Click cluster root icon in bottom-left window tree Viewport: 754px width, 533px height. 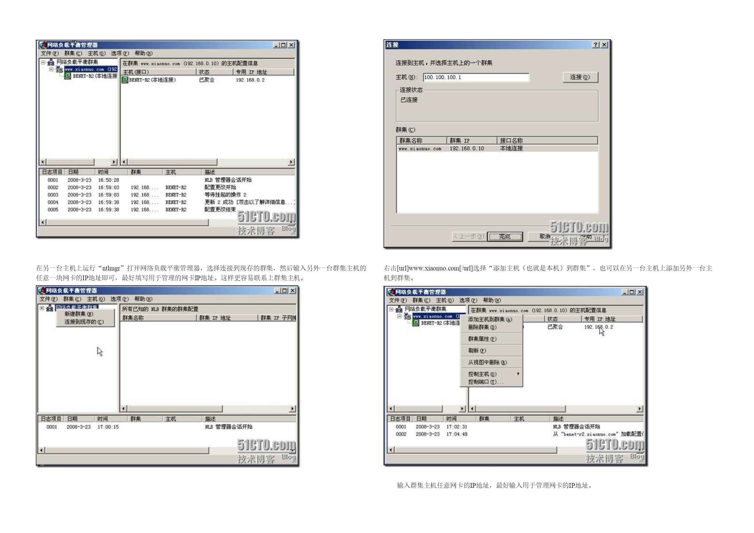coord(50,308)
